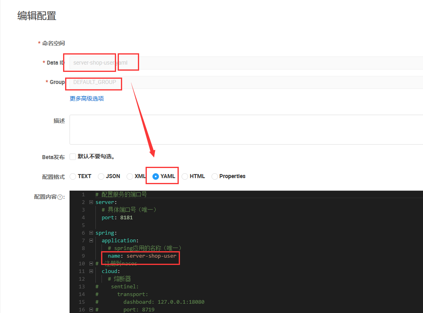Collapse the server: block fold marker
Screen dimensions: 423x313
[x=91, y=202]
